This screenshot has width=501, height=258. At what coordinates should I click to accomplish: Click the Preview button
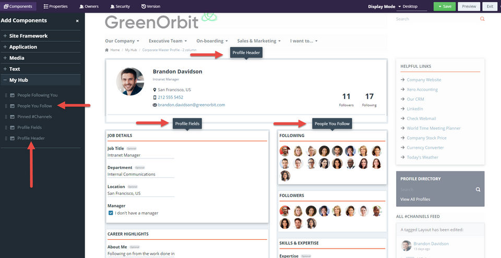(x=469, y=6)
